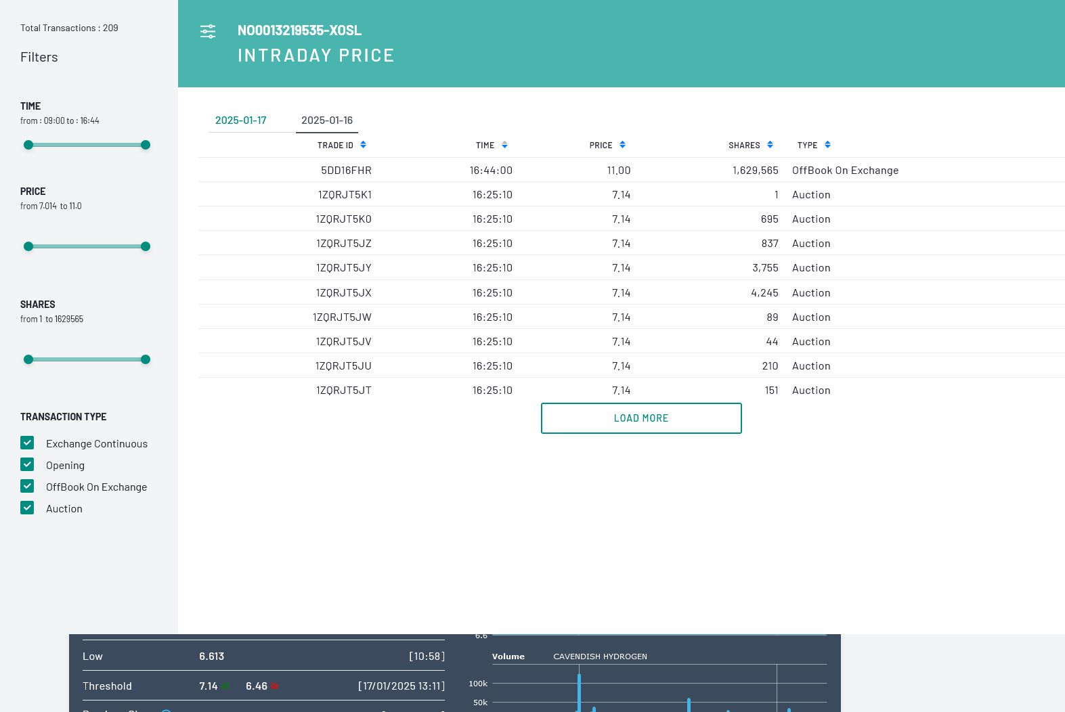Click the OffBook On Exchange type cell
This screenshot has height=712, width=1065.
click(845, 171)
